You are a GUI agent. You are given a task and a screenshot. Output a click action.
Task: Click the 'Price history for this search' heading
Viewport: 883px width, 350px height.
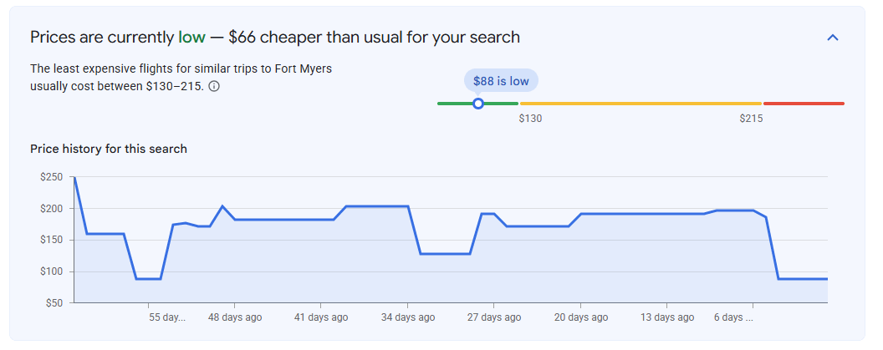pyautogui.click(x=108, y=150)
